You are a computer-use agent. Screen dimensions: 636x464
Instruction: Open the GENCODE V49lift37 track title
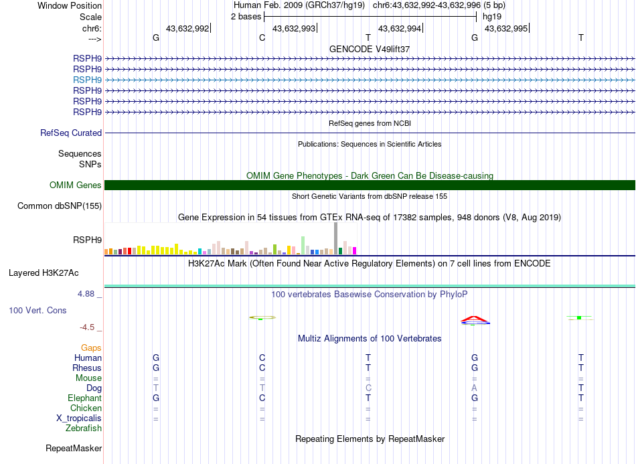(x=370, y=49)
